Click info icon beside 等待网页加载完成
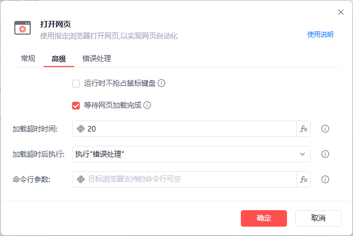The width and height of the screenshot is (353, 236). coord(147,105)
